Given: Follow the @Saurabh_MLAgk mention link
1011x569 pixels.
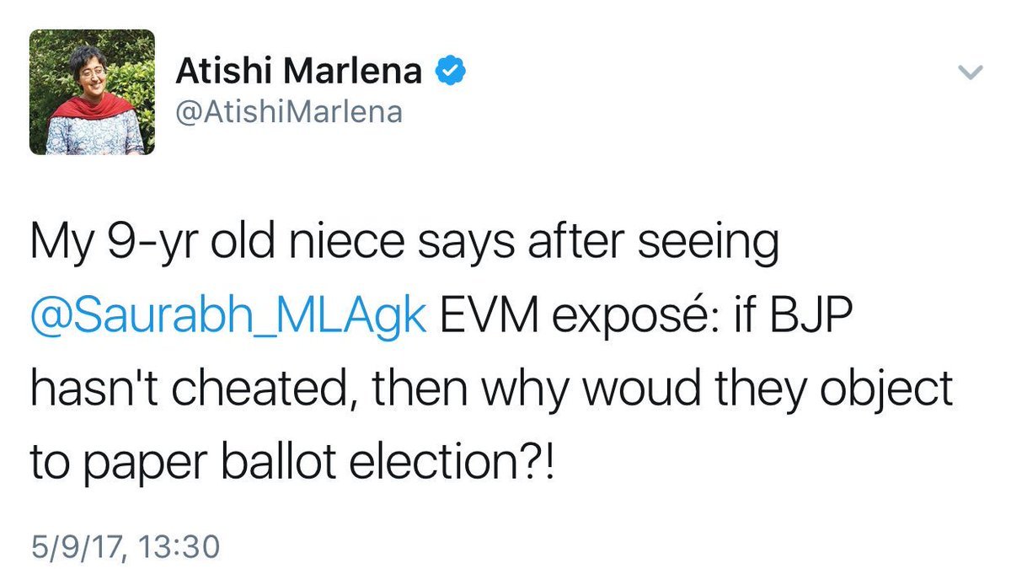Looking at the screenshot, I should tap(227, 321).
